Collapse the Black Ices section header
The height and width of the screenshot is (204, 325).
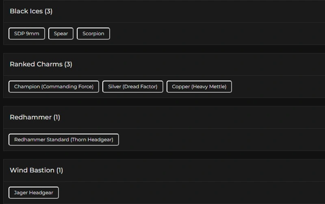(x=26, y=11)
